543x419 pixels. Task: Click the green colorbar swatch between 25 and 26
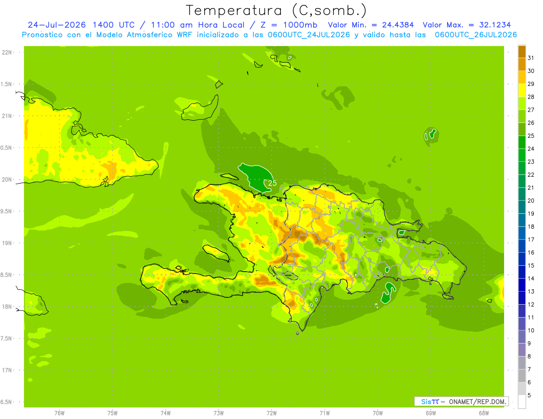point(522,129)
